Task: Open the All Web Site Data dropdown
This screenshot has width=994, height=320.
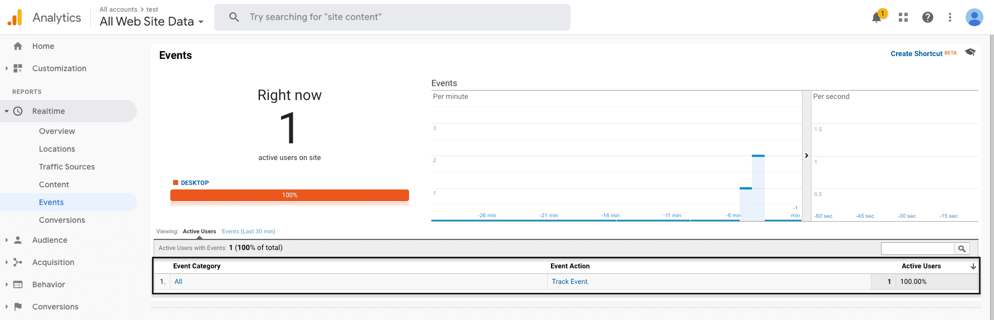Action: tap(151, 22)
